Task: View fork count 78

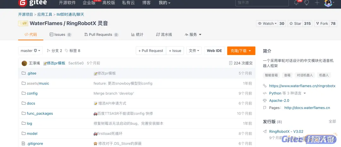Action: pyautogui.click(x=333, y=23)
